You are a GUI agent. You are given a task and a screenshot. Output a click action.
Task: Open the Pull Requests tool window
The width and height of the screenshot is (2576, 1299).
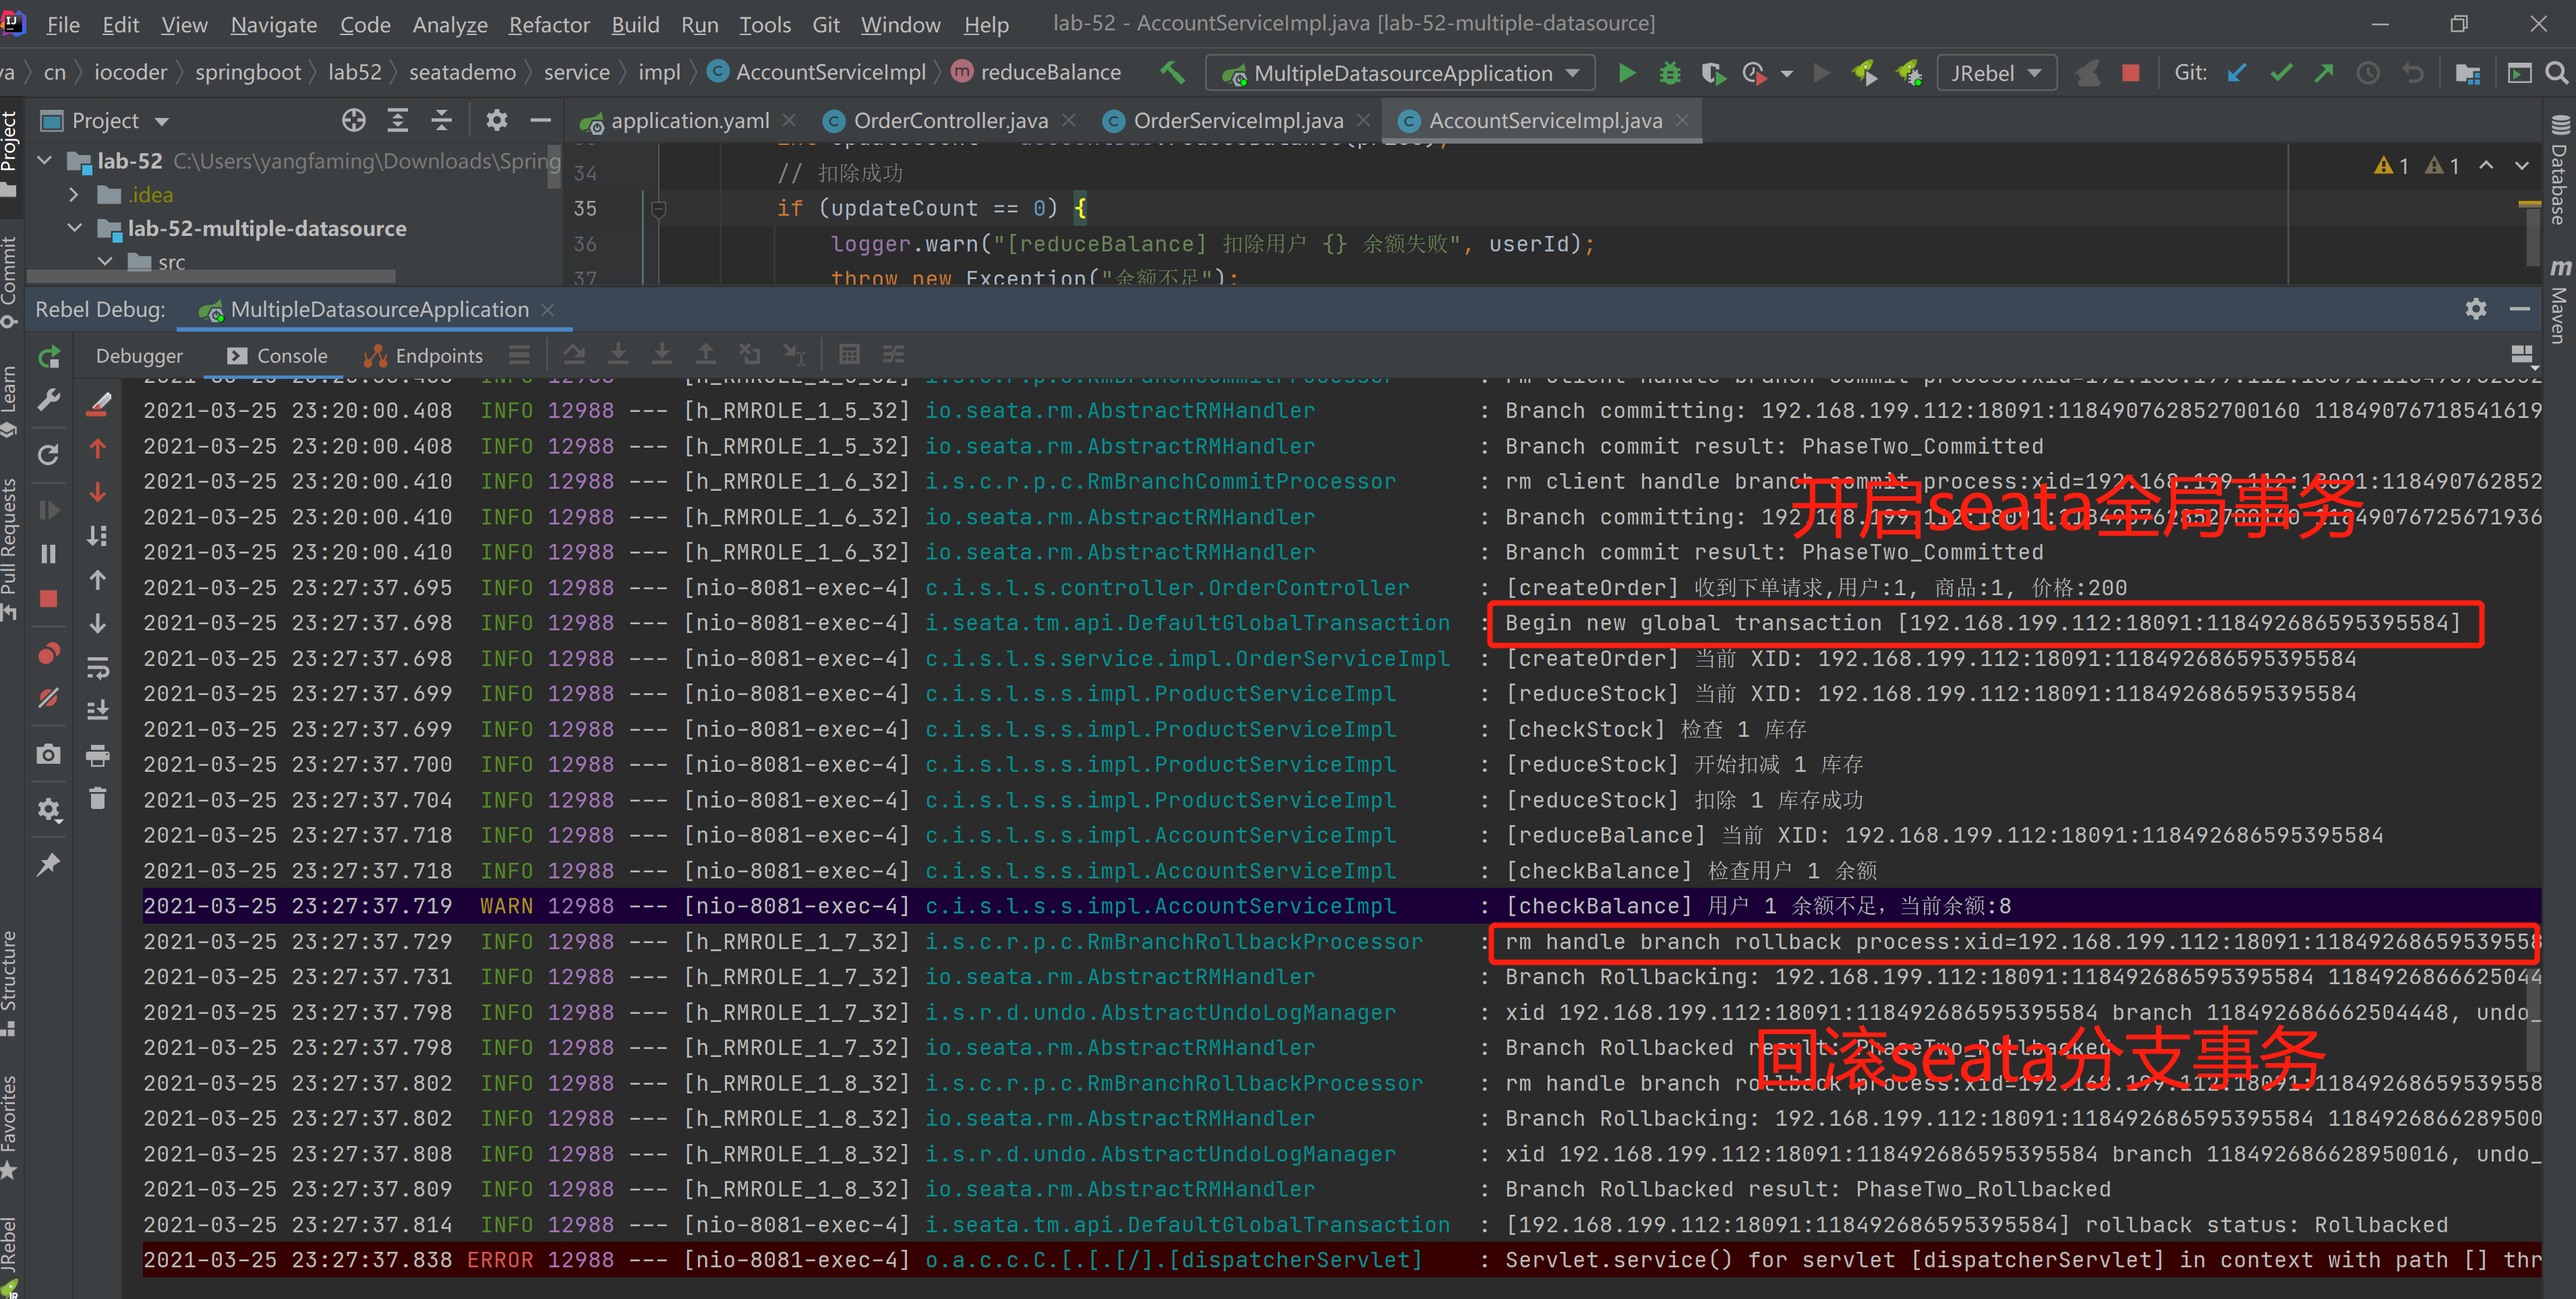pos(10,549)
